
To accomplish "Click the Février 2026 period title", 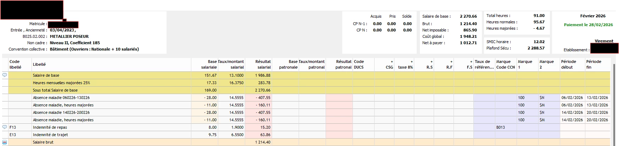I will 592,16.
